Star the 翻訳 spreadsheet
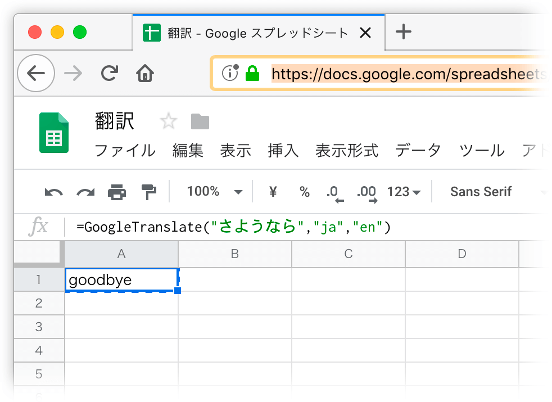 pos(168,121)
